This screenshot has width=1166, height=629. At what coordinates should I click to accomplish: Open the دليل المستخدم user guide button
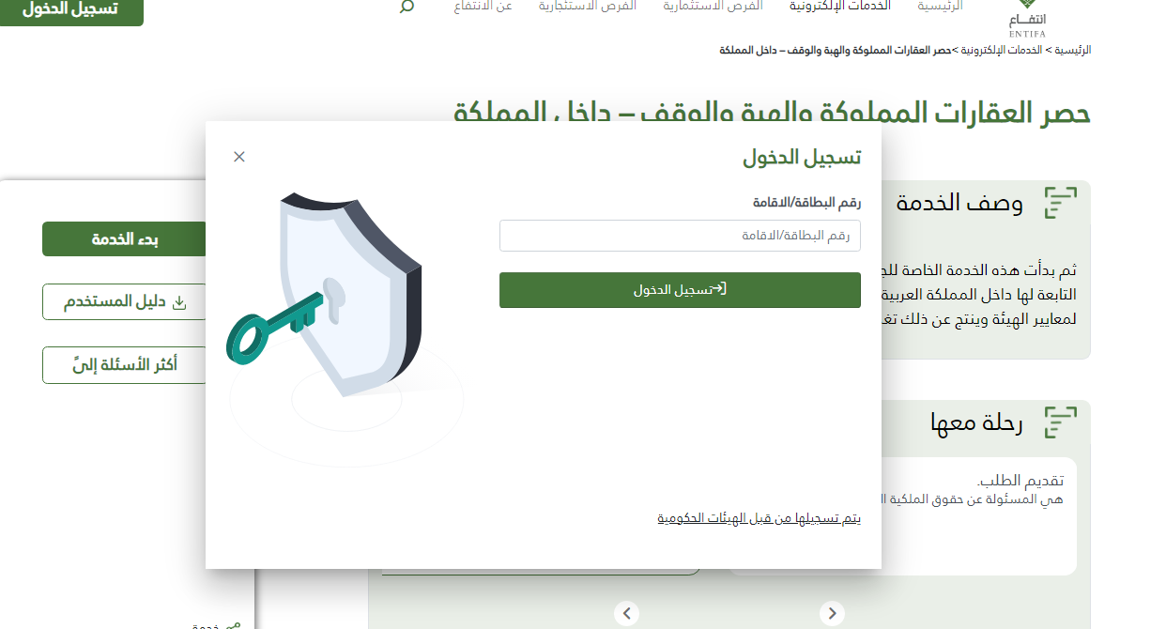[124, 302]
